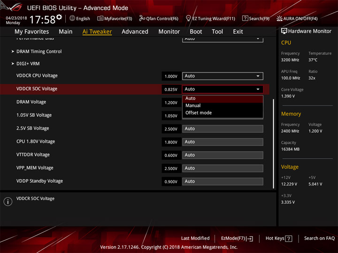Screen dimensions: 338x253
Task: Click the Last Modified button
Action: 195,238
